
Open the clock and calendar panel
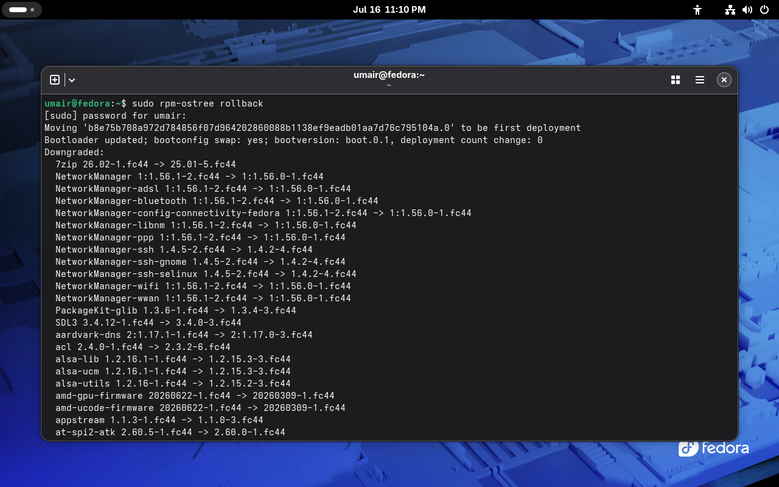point(389,10)
